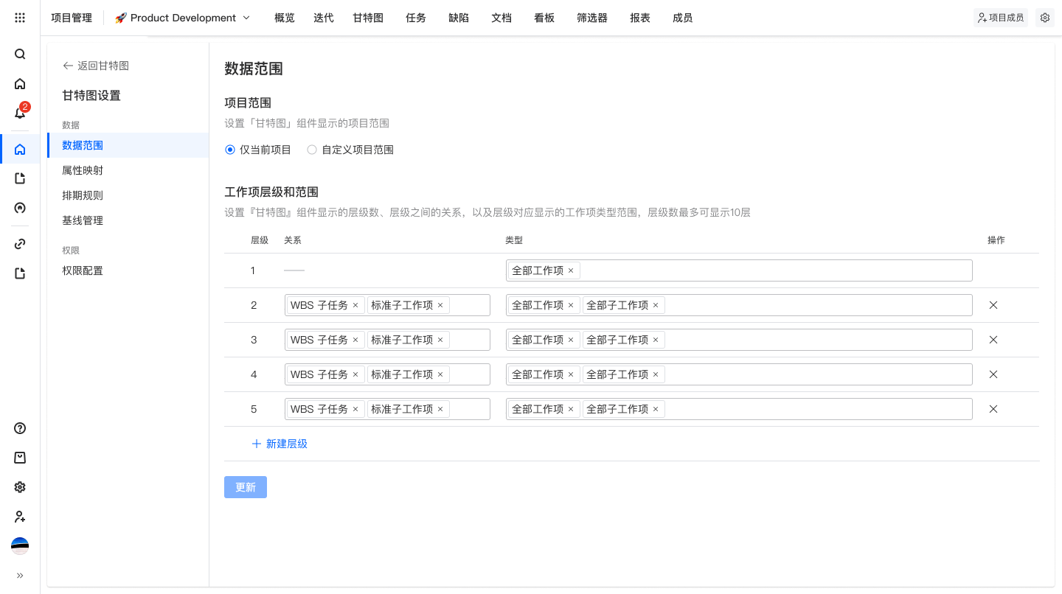Delete level 4 row with X icon
This screenshot has height=594, width=1062.
(x=993, y=374)
